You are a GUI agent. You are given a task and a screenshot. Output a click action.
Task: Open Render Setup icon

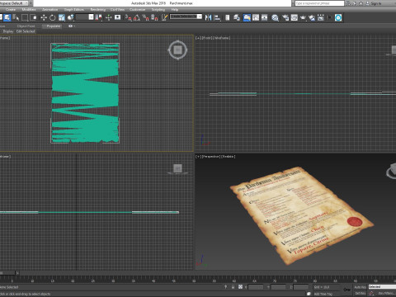coord(285,17)
